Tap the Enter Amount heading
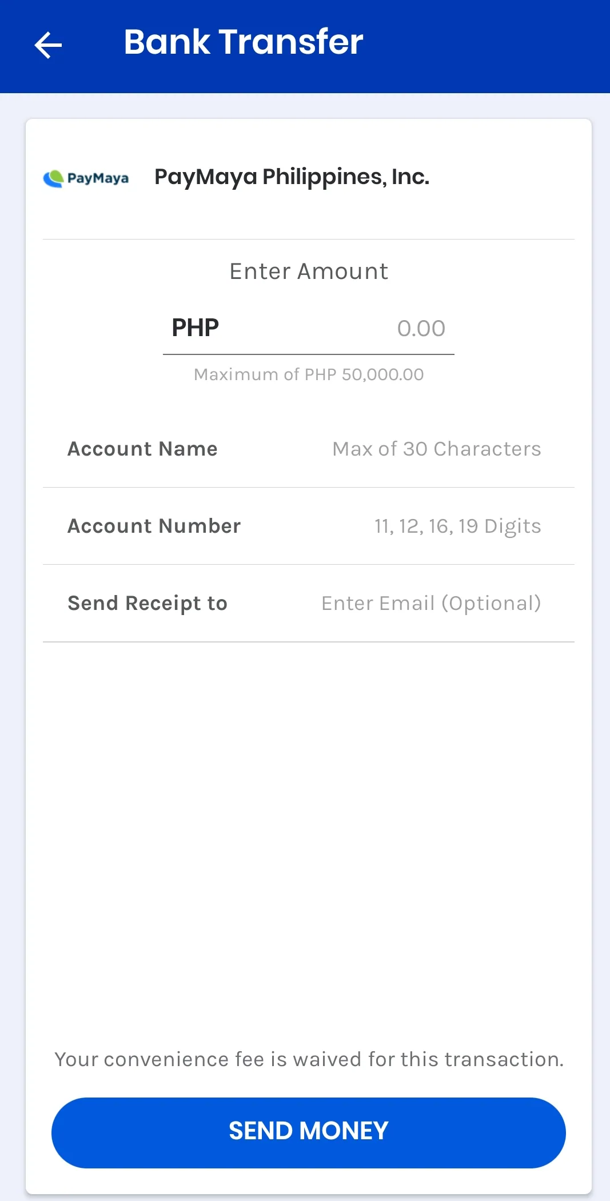Image resolution: width=610 pixels, height=1201 pixels. (309, 272)
